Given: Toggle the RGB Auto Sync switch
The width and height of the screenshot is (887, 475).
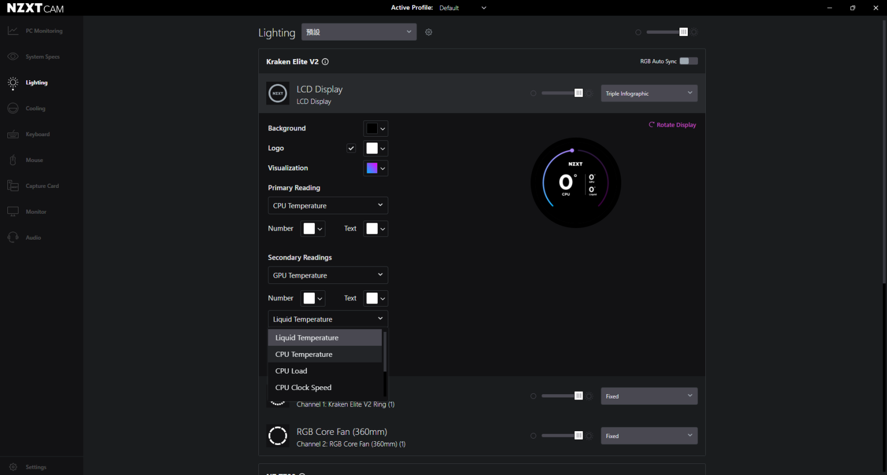Looking at the screenshot, I should coord(688,61).
